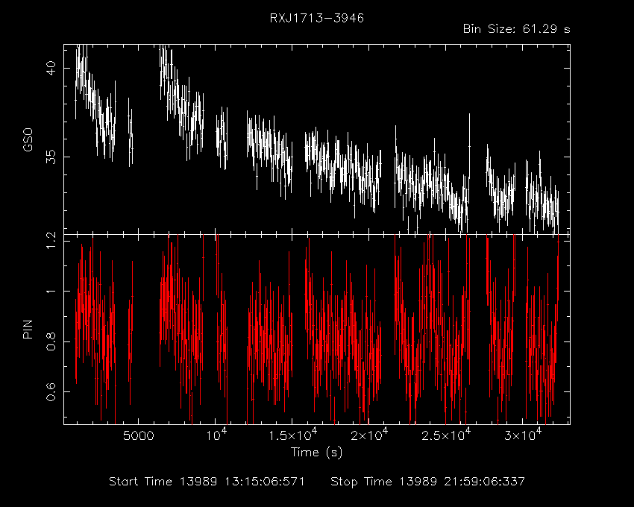Click the Stop Time 13989 21:59:06:337 text

coord(428,482)
